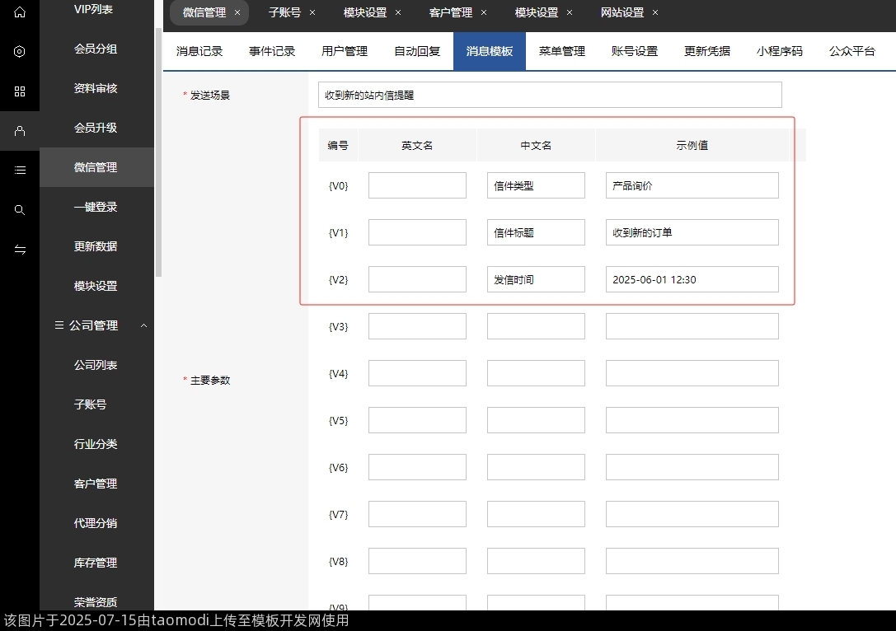
Task: Click the home icon in left rail
Action: coord(20,12)
